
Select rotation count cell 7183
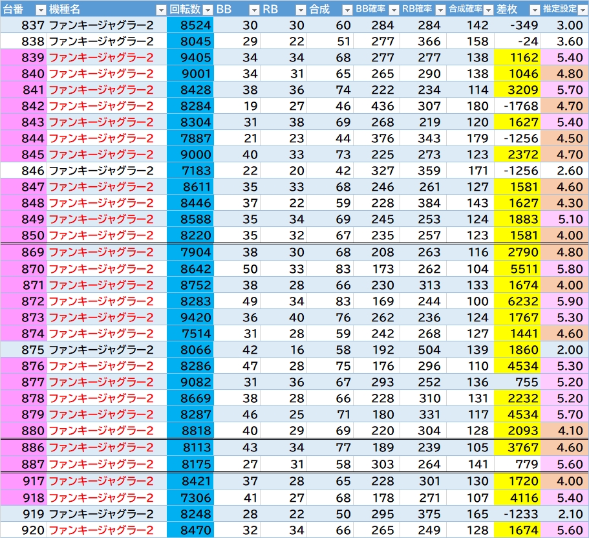point(190,171)
